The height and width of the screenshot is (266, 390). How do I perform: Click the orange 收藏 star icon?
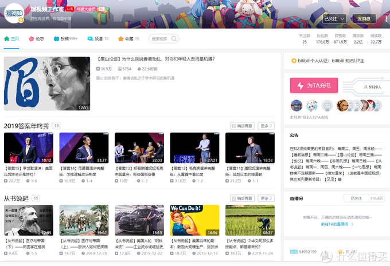coord(121,39)
